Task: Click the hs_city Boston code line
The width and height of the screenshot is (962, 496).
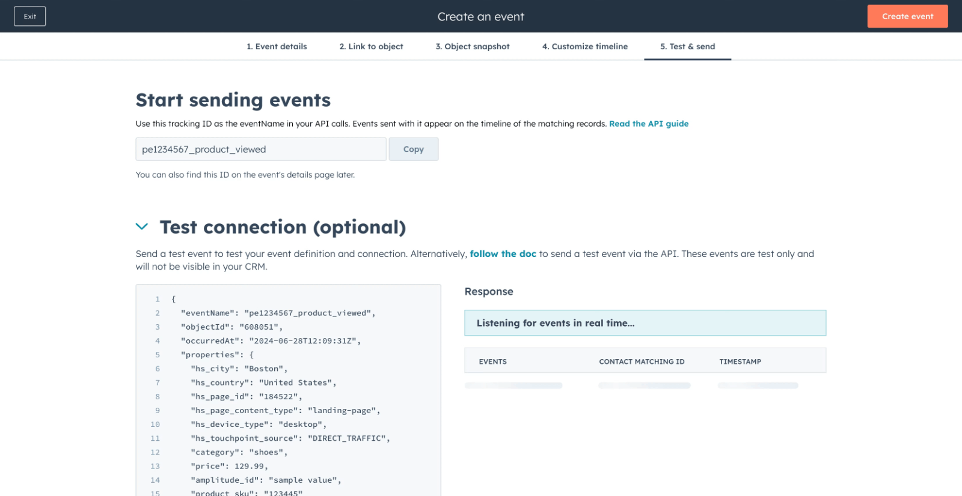Action: coord(239,369)
